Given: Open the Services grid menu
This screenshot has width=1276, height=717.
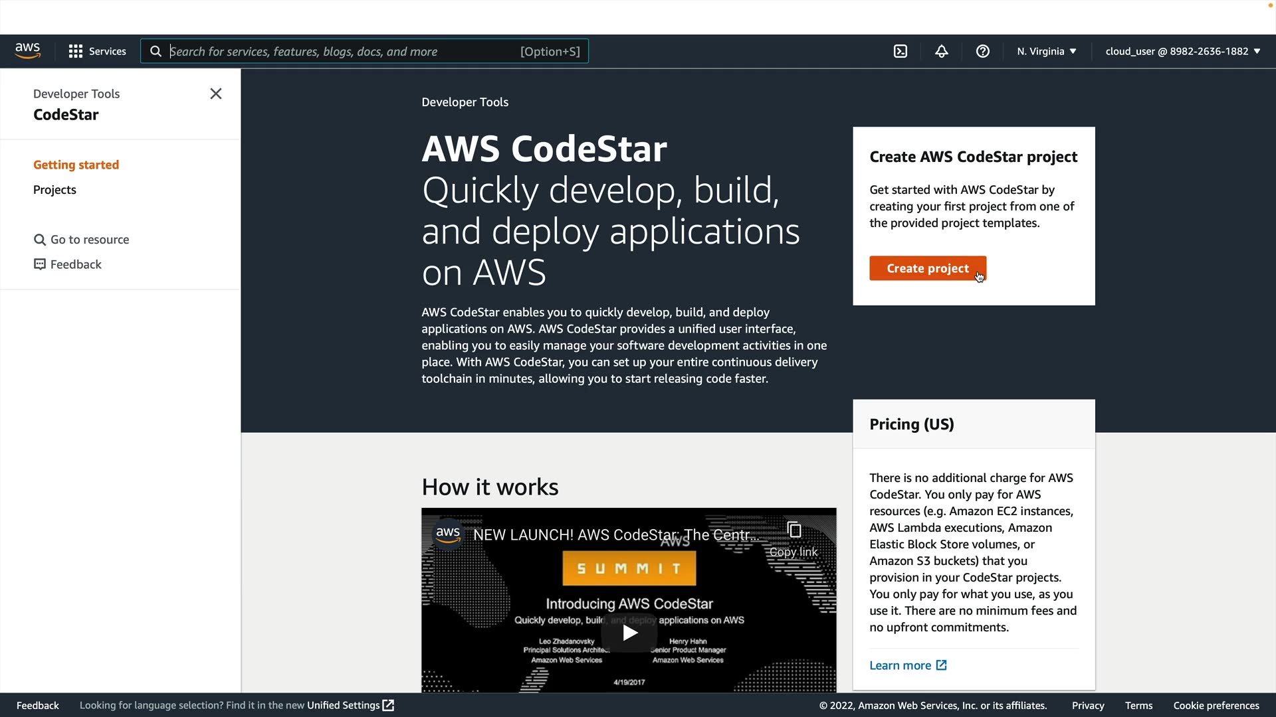Looking at the screenshot, I should [97, 51].
